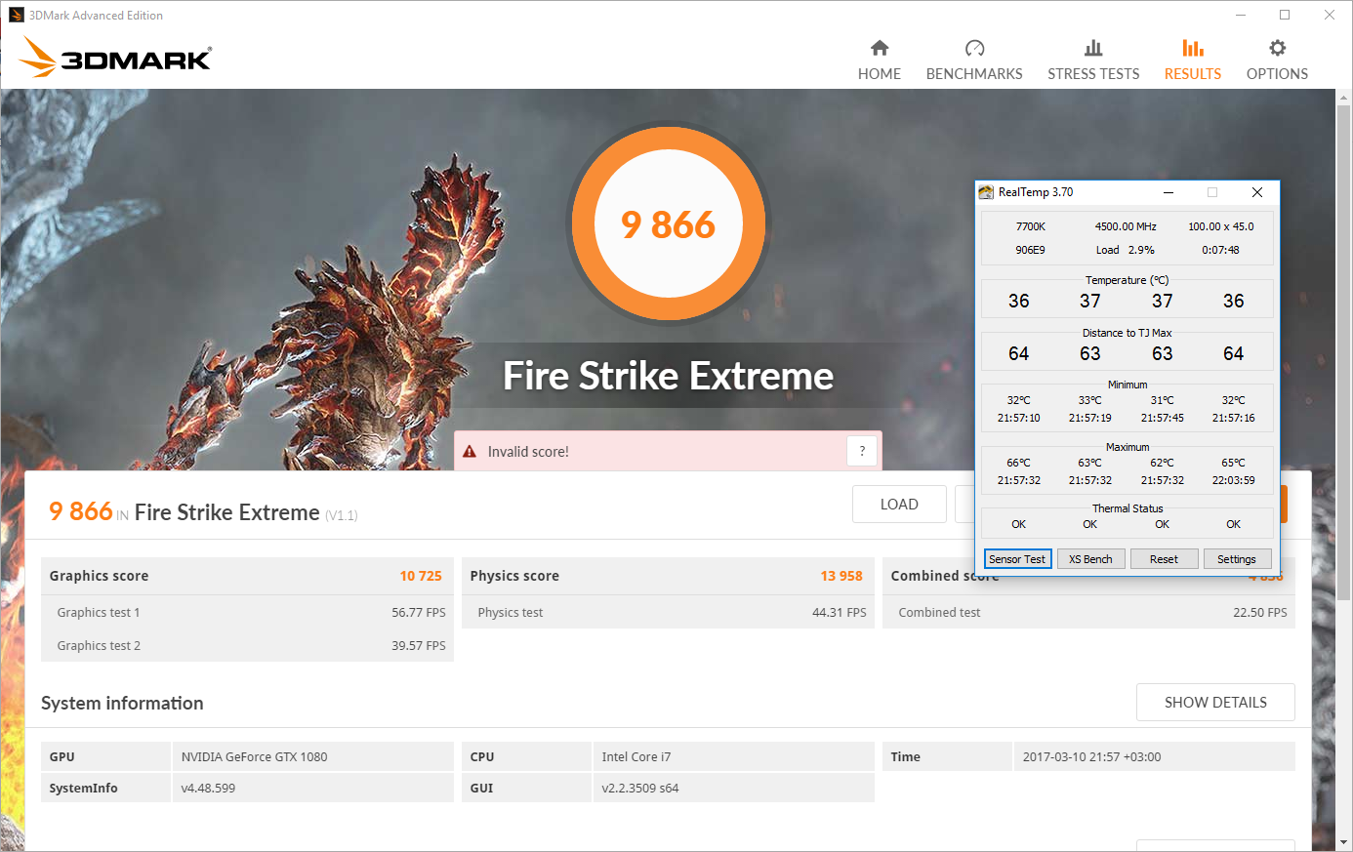Click the minimum temperature '33°C'

[1090, 400]
